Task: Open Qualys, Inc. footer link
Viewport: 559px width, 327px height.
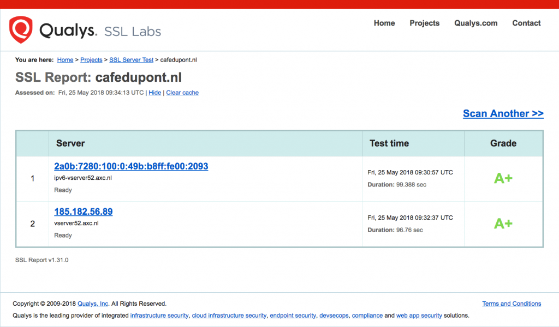Action: click(x=93, y=304)
